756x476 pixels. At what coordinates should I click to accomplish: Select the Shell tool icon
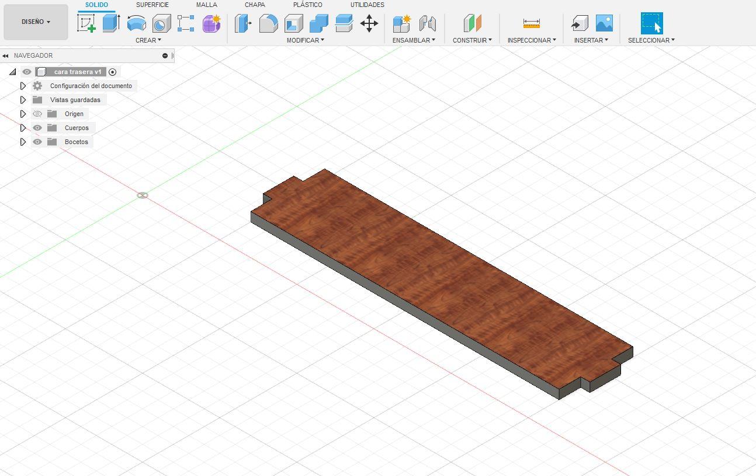pos(293,23)
